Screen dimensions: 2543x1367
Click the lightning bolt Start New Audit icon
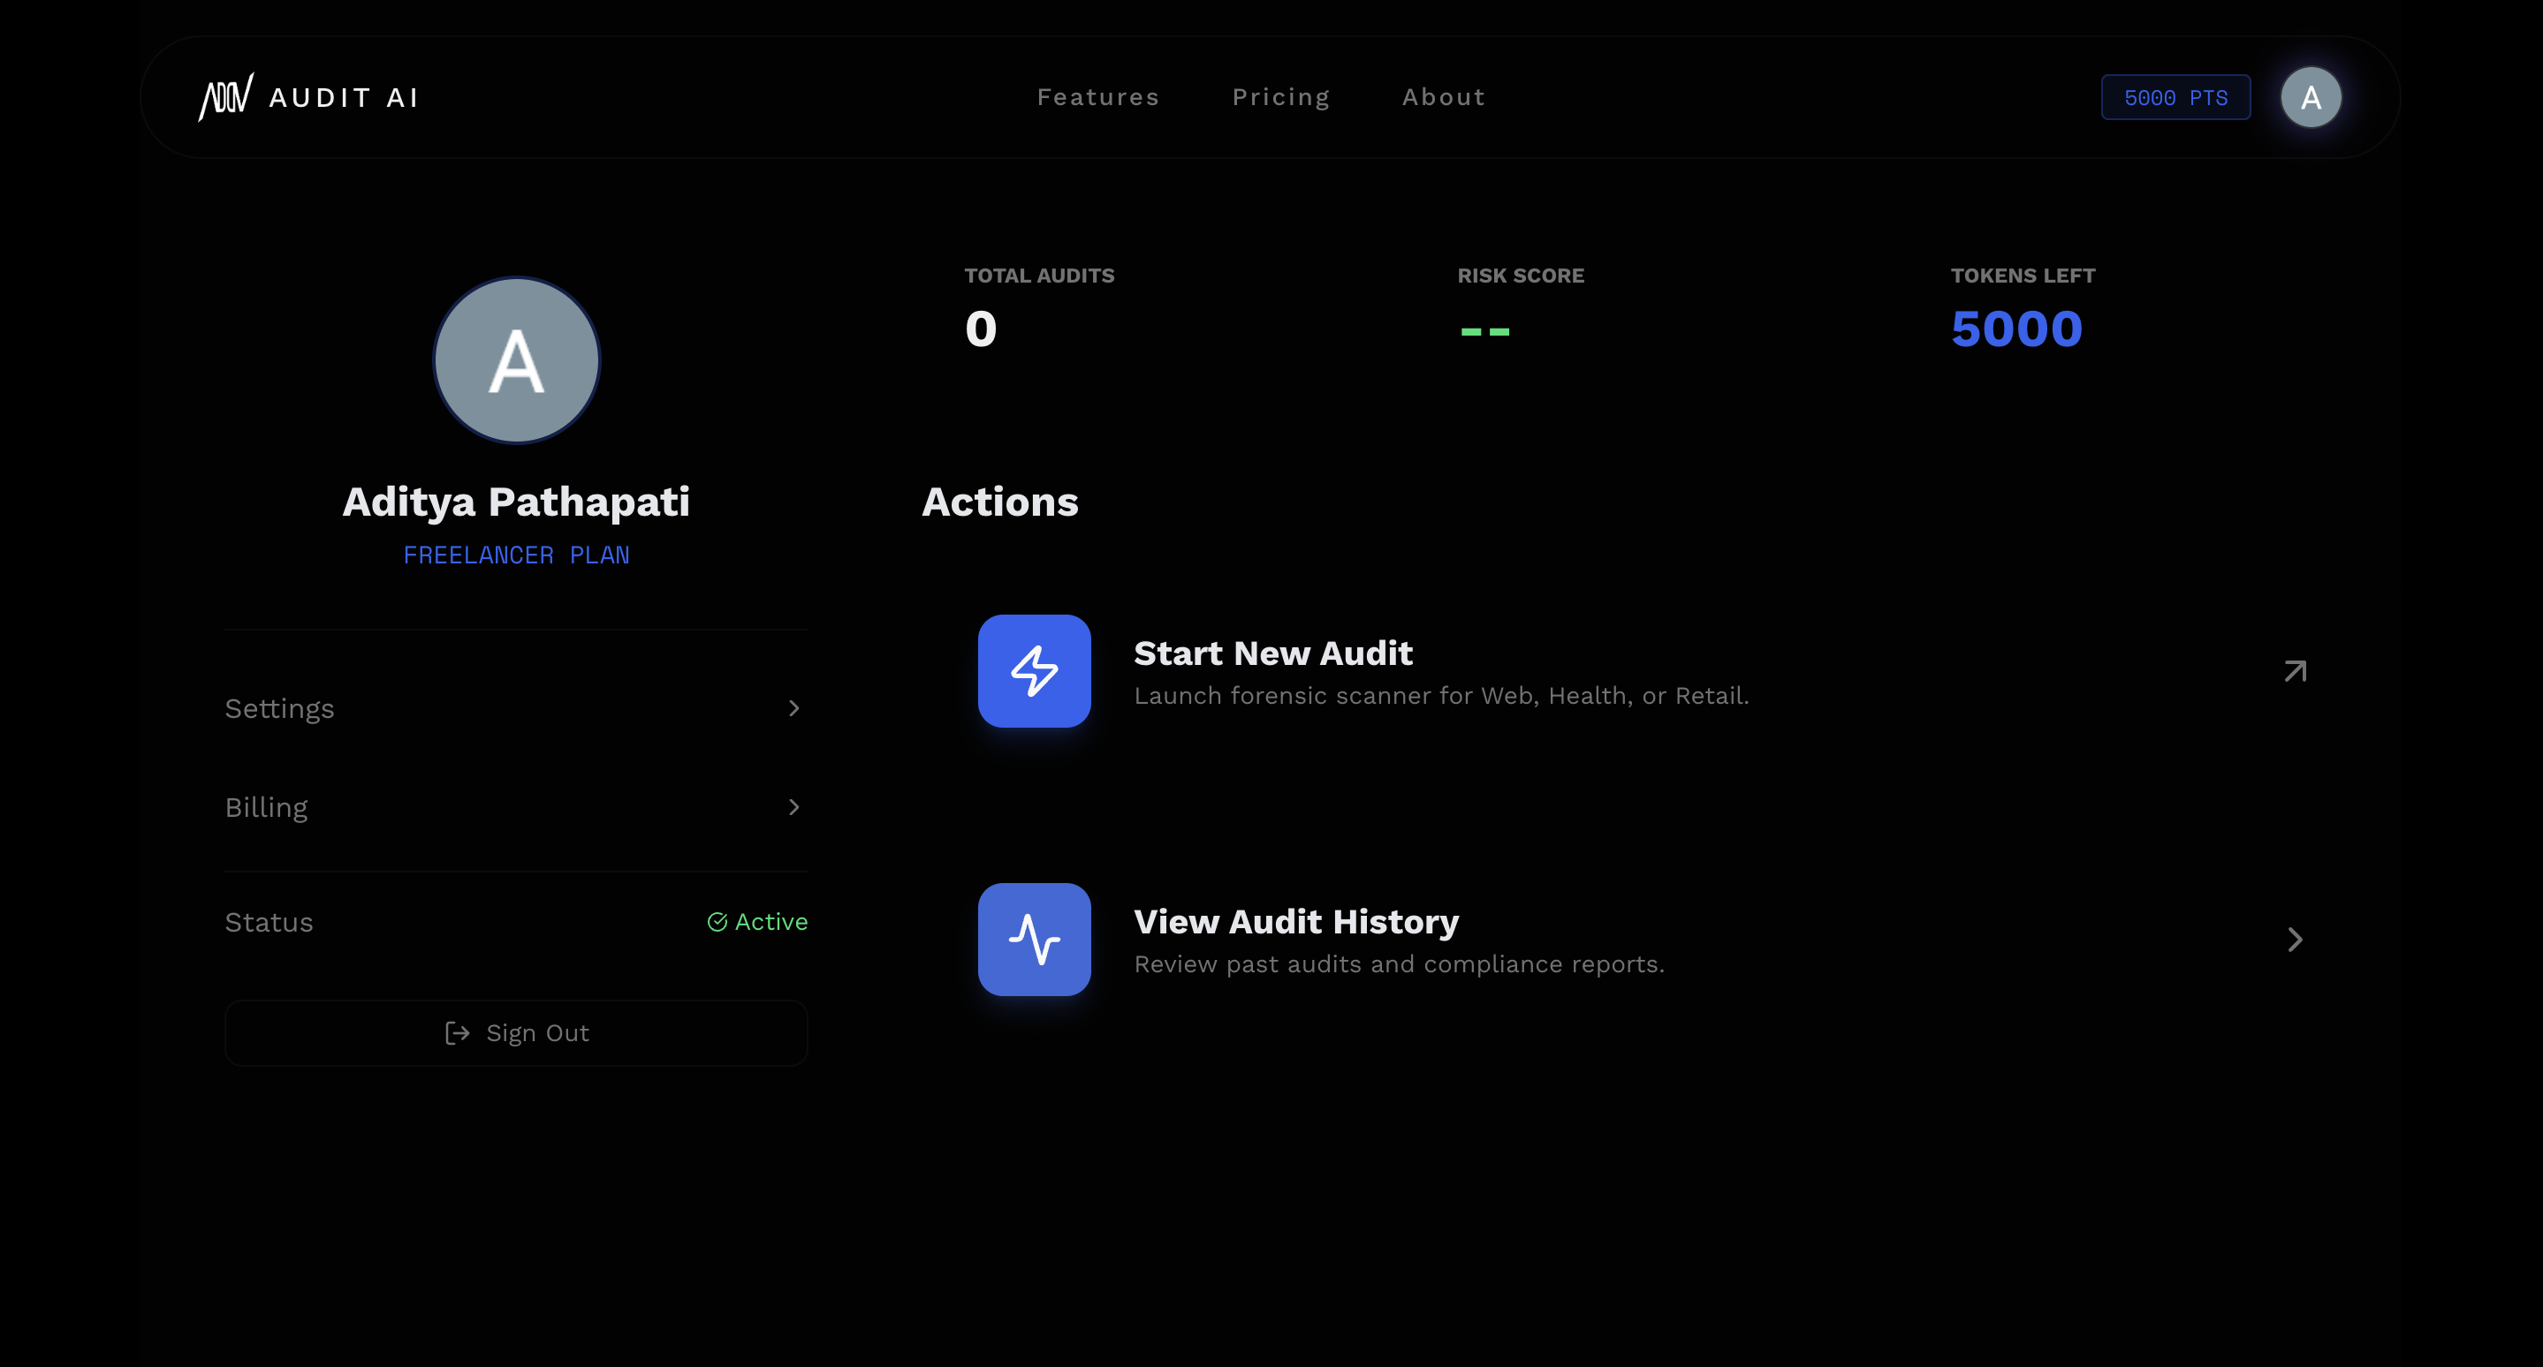(1034, 670)
